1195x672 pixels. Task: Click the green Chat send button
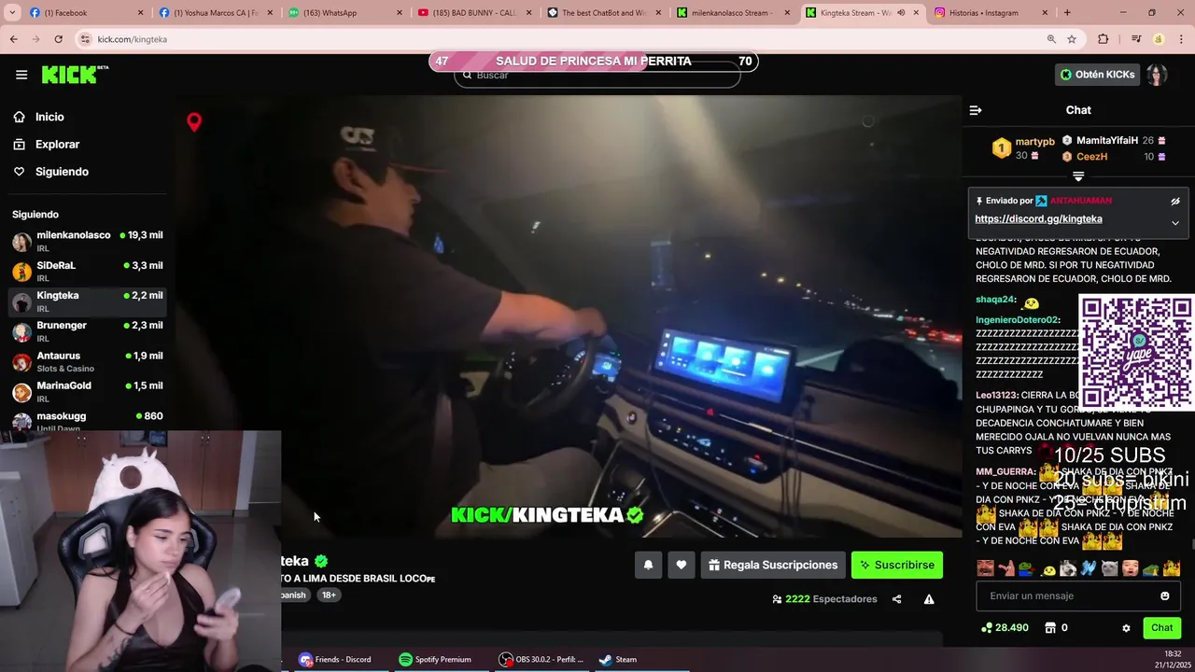1161,628
